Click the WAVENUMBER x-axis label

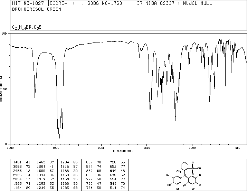click(x=128, y=151)
